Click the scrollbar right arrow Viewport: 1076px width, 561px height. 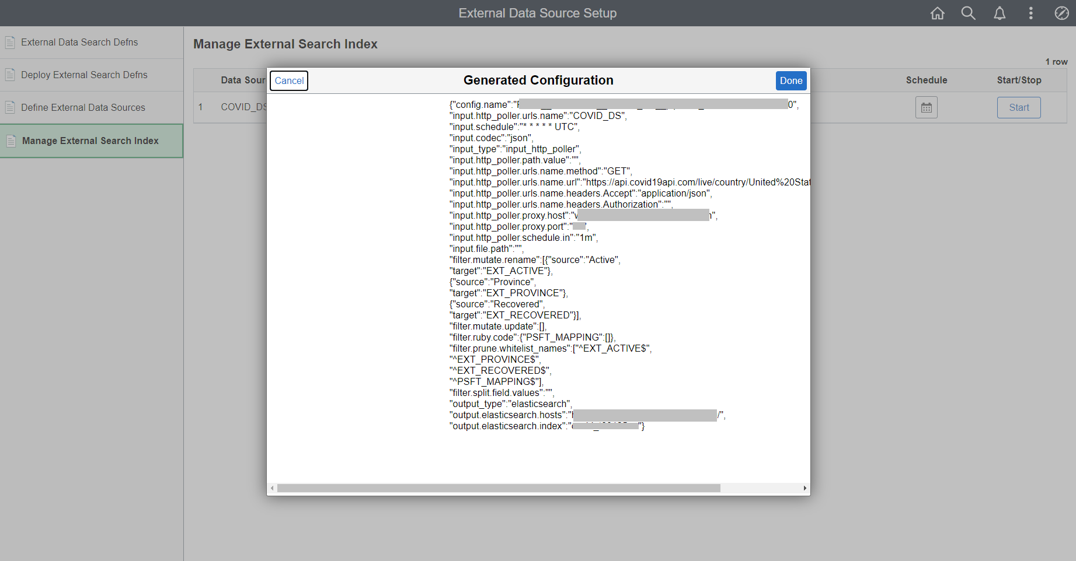pyautogui.click(x=805, y=488)
